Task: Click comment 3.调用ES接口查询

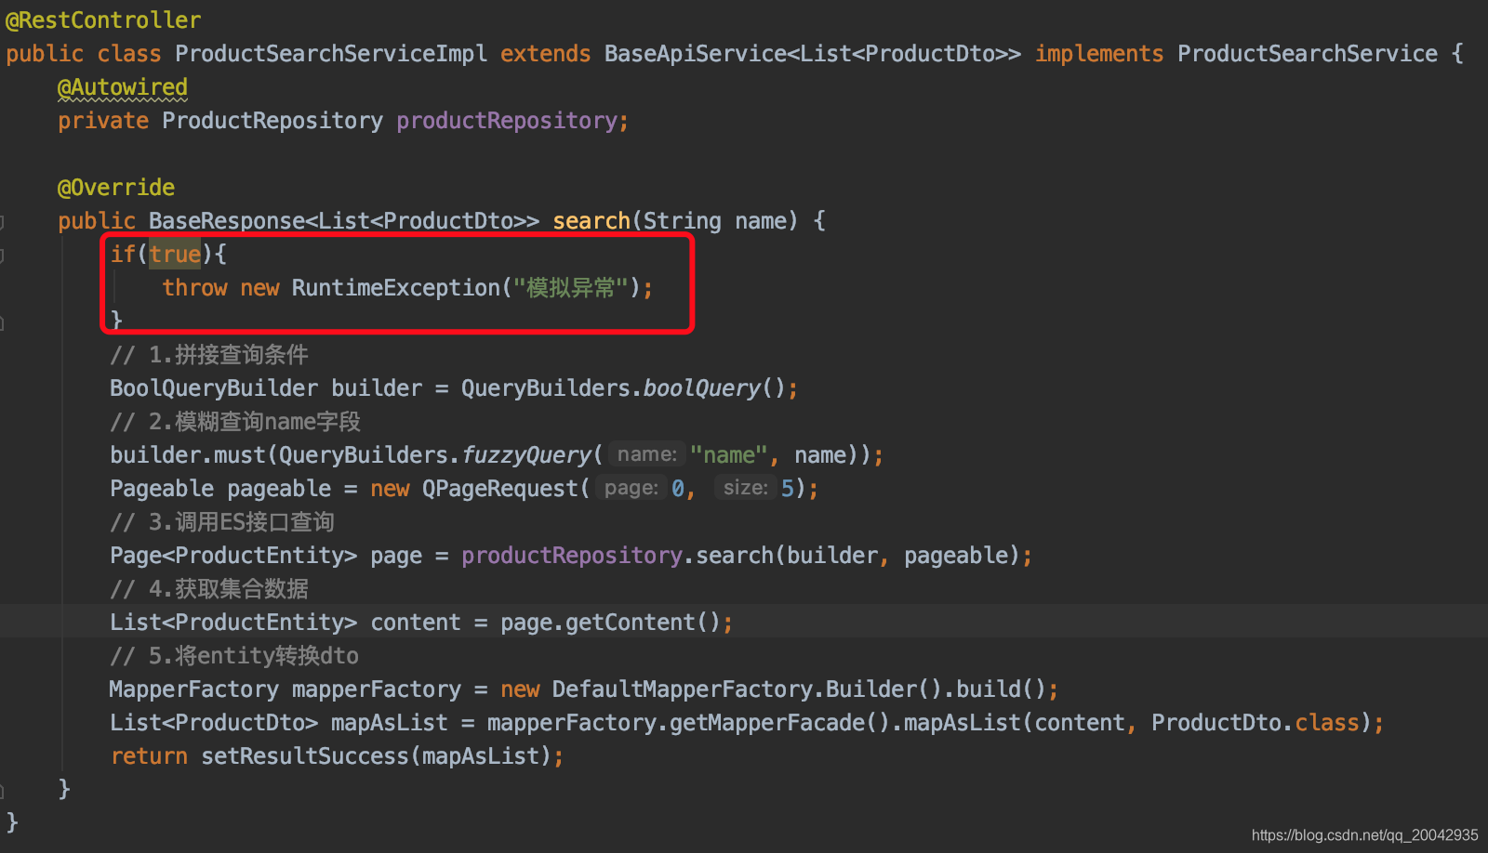Action: pos(222,522)
